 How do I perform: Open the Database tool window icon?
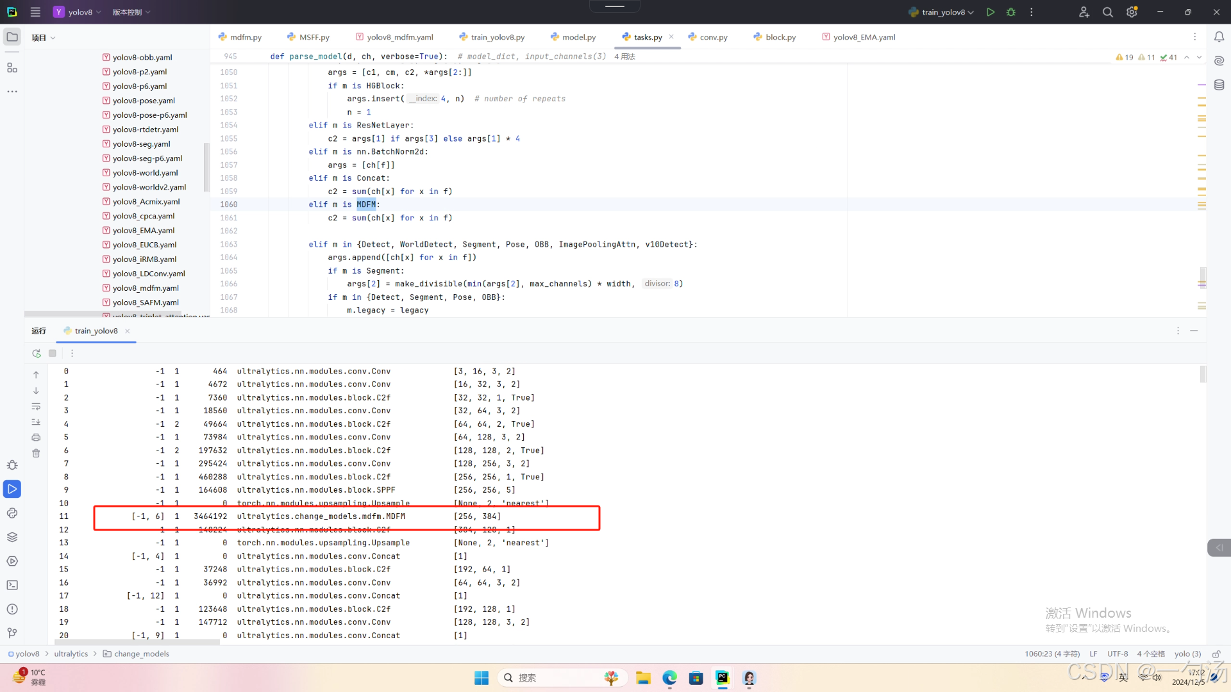tap(1219, 85)
